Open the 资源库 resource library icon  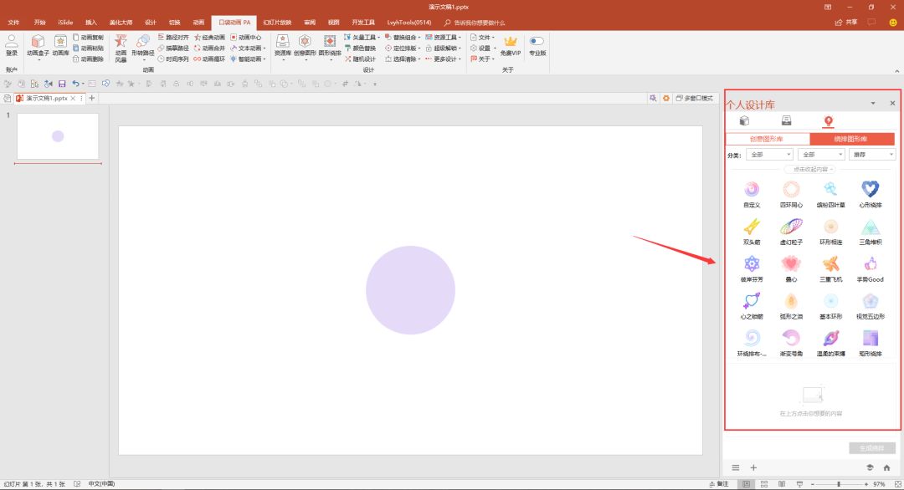282,42
